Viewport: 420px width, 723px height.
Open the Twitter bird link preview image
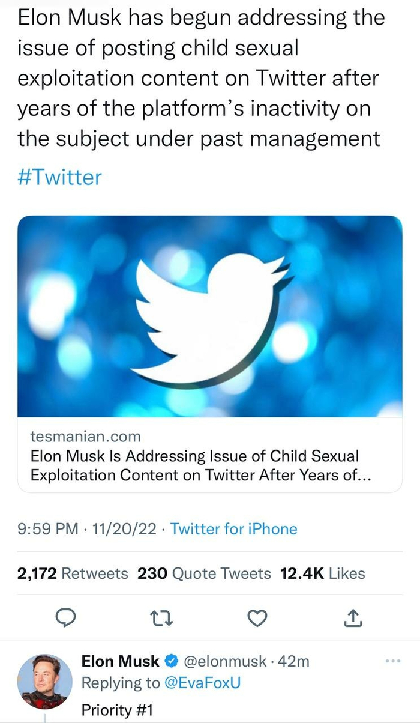click(210, 316)
